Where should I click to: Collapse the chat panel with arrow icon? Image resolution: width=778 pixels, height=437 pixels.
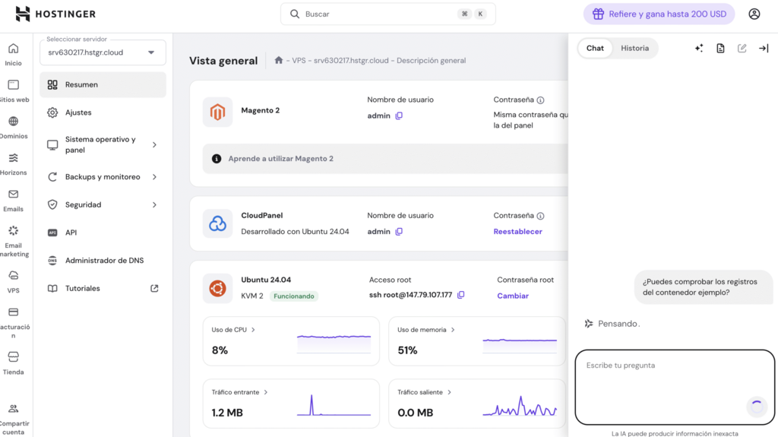(764, 48)
